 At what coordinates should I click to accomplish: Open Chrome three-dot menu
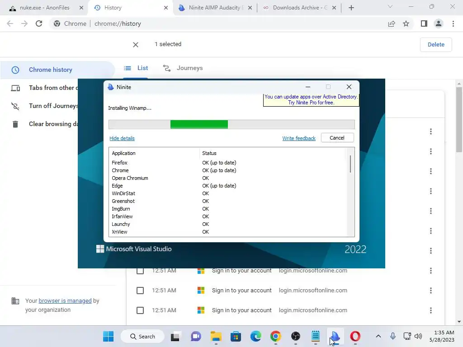coord(453,23)
